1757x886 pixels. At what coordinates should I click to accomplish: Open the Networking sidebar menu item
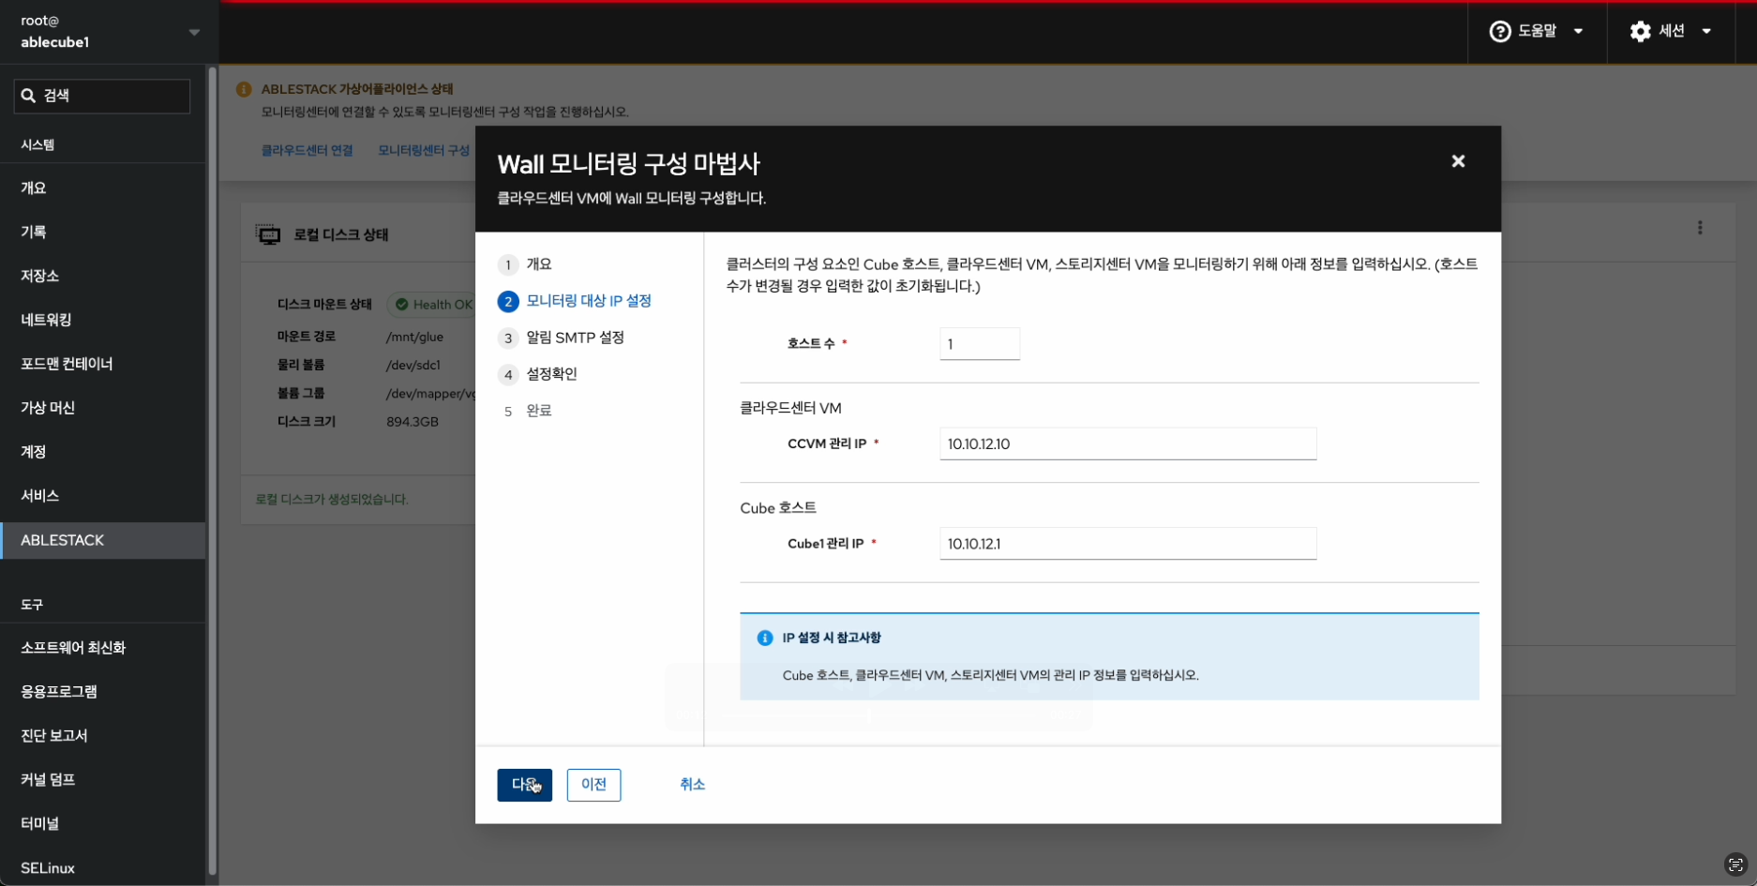(47, 320)
